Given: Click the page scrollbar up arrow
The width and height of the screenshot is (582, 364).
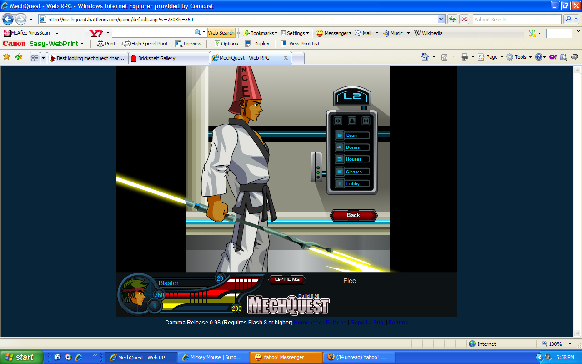Looking at the screenshot, I should tap(577, 71).
